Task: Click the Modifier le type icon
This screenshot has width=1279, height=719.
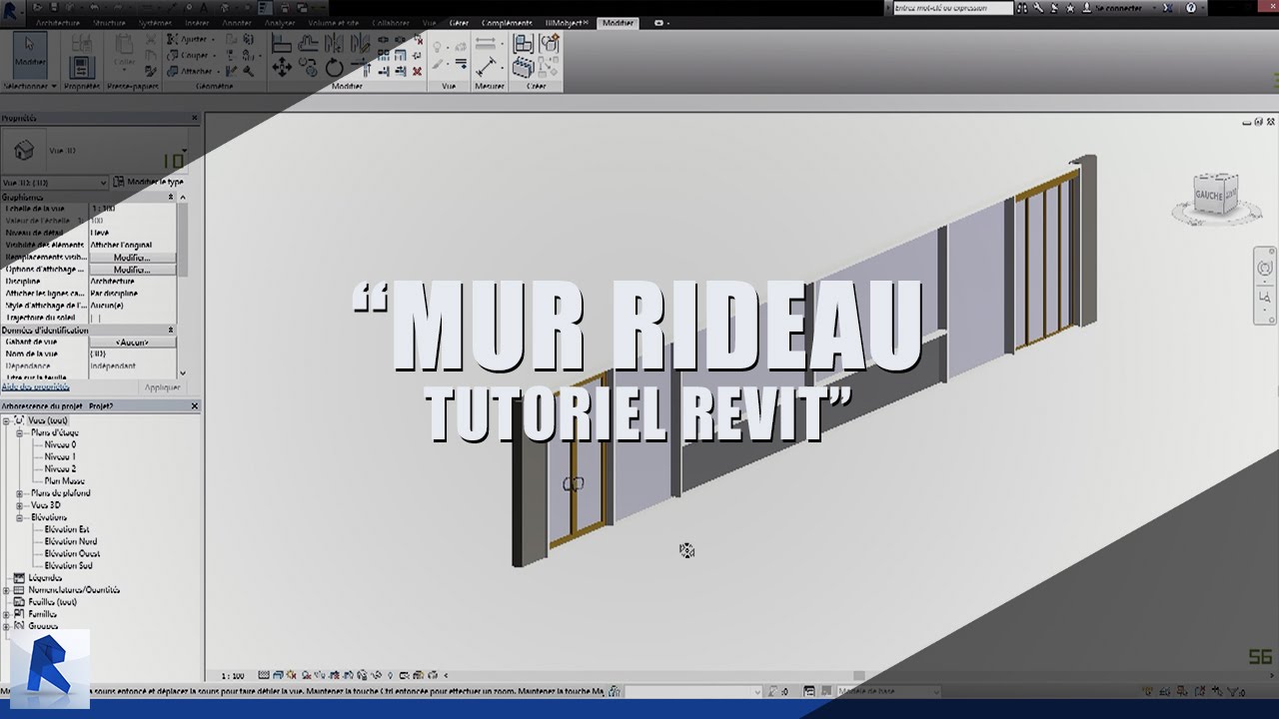Action: 119,183
